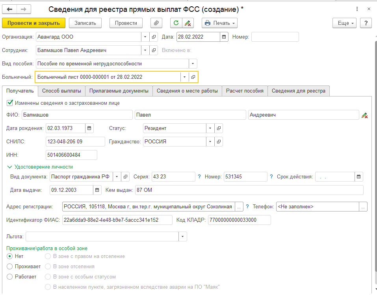
Task: Open calendar for Дата рождения field
Action: 89,128
